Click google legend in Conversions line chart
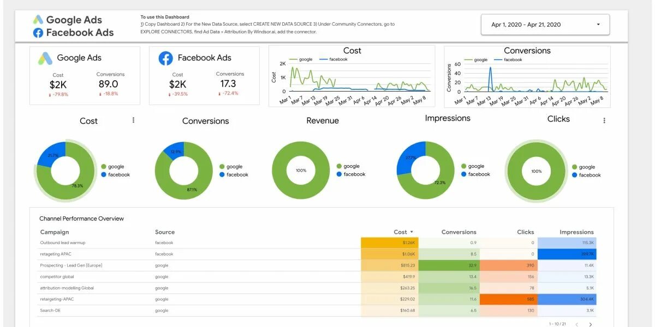Viewport: 655px width, 327px height. (476, 60)
